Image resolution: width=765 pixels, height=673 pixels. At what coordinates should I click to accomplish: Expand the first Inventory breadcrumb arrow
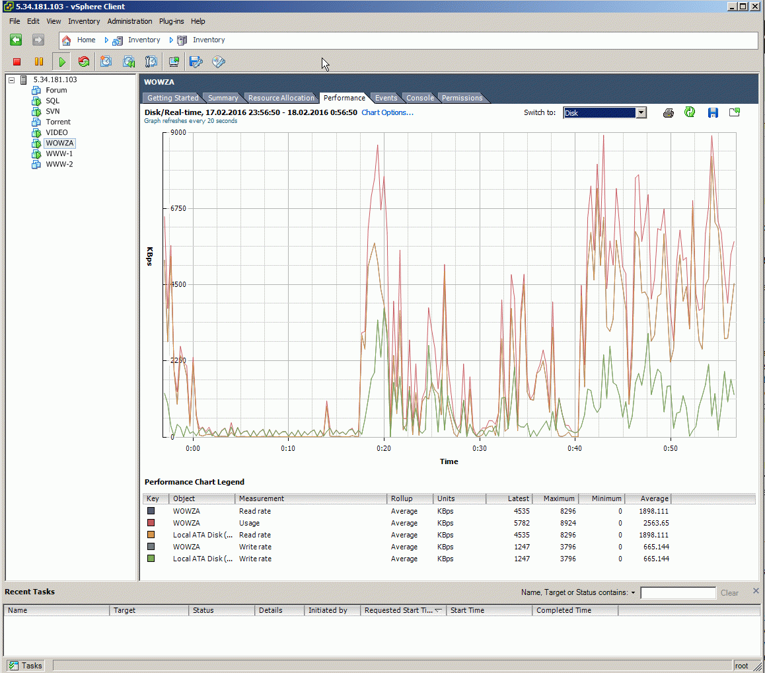click(x=106, y=40)
